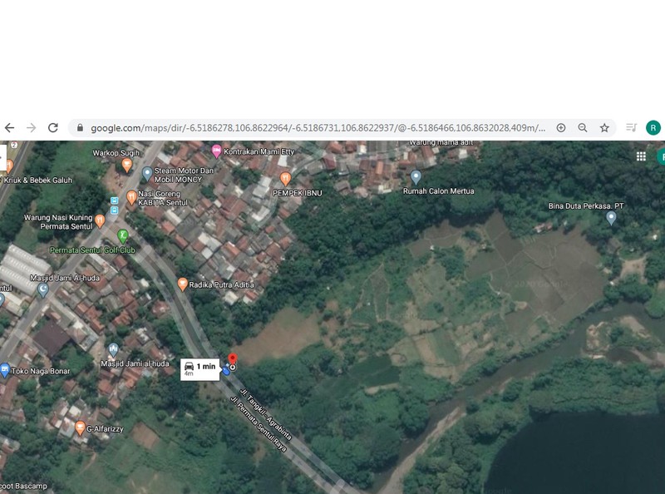Open the Google apps grid icon
665x494 pixels.
641,156
